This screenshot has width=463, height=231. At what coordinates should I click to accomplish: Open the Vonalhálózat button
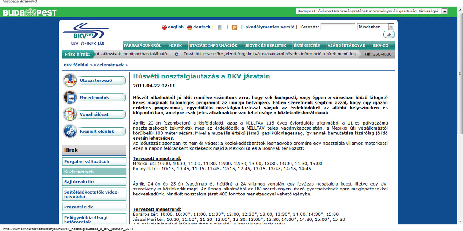point(101,114)
